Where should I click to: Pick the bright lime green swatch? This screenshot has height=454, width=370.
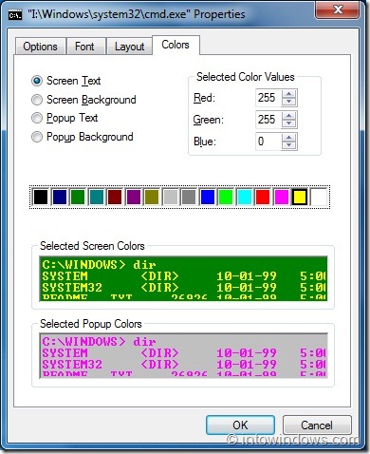pyautogui.click(x=226, y=197)
